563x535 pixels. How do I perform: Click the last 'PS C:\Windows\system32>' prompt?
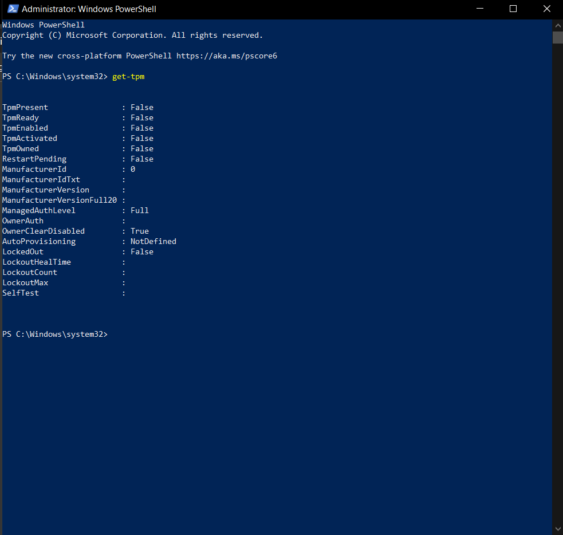(x=55, y=335)
